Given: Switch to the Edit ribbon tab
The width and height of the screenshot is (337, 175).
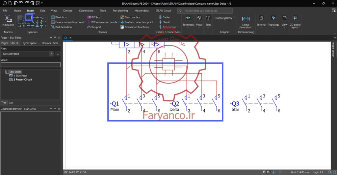Looking at the screenshot, I should pyautogui.click(x=42, y=11).
